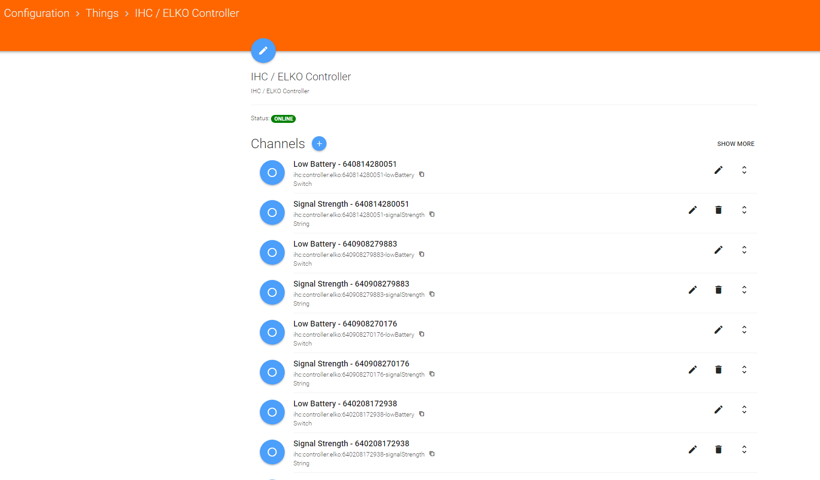820x480 pixels.
Task: Edit Signal Strength - 640908279883 channel
Action: pyautogui.click(x=693, y=290)
